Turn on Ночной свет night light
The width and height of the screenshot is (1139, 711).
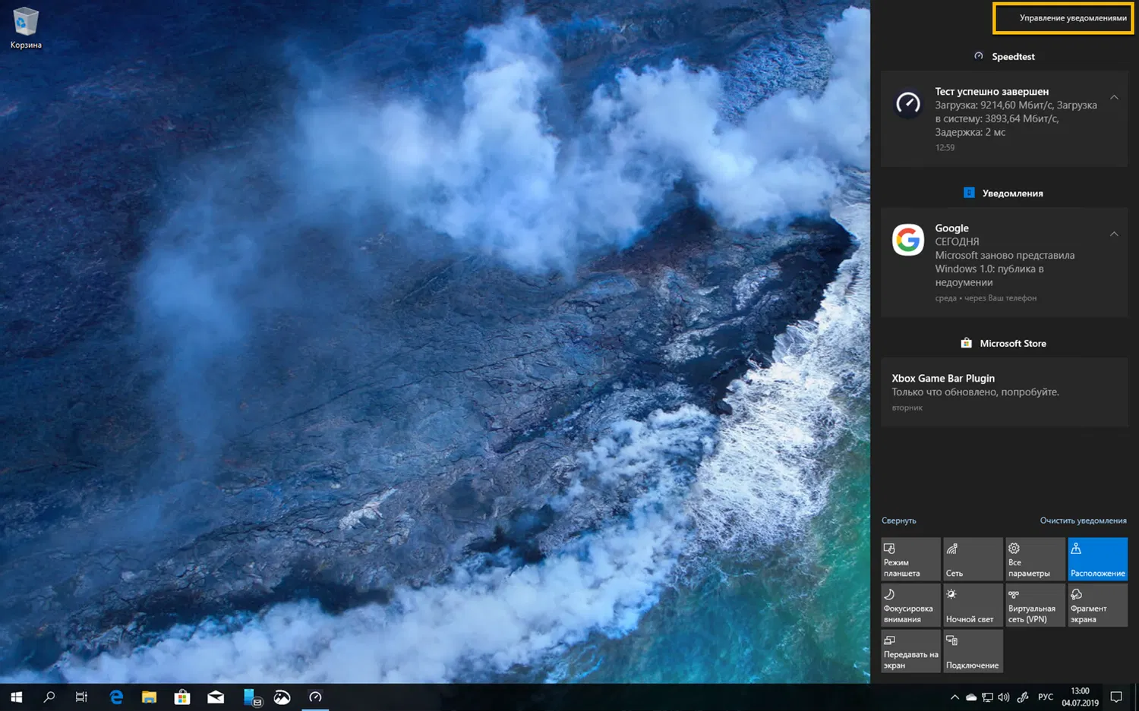coord(973,605)
